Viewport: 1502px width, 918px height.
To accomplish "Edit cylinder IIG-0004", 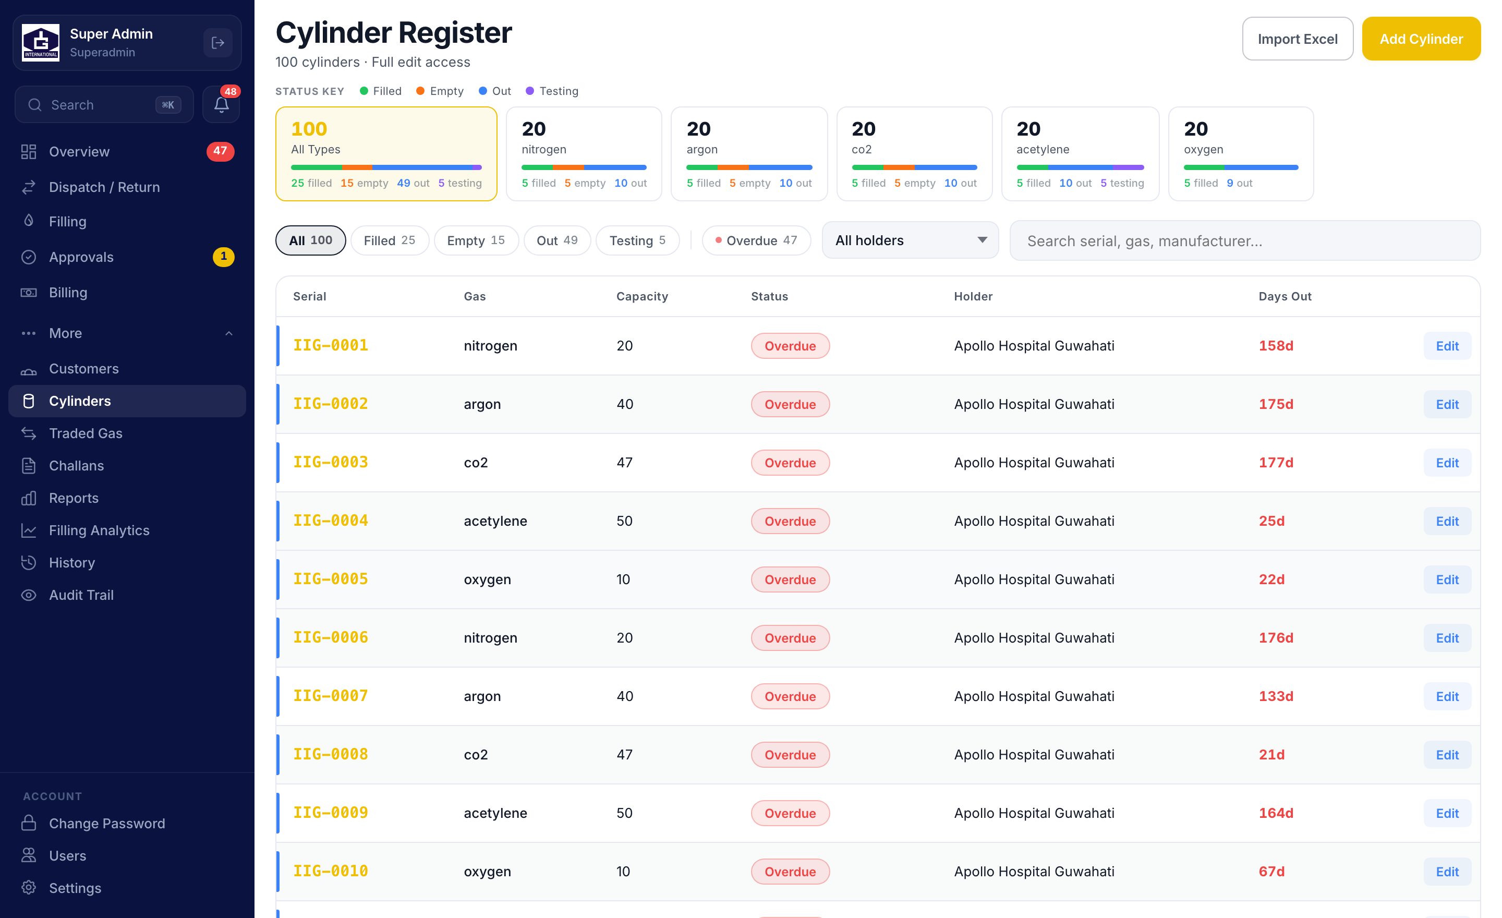I will pos(1447,521).
